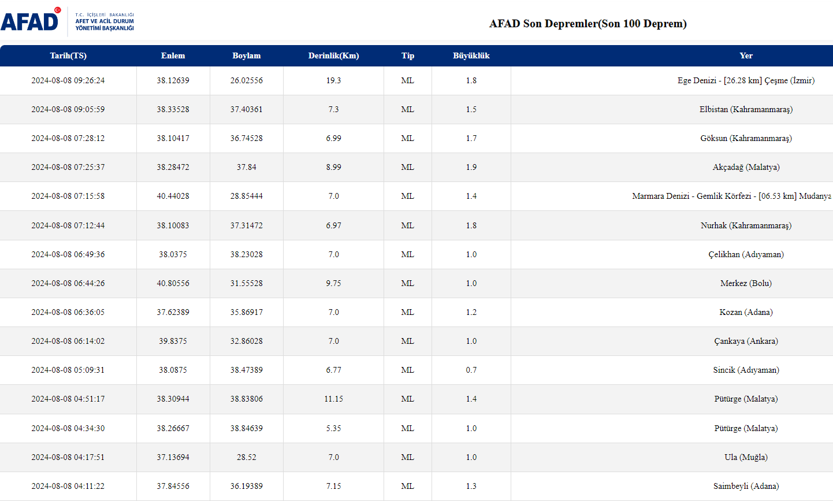Click the Enlem column header
Viewport: 833px width, 501px height.
click(173, 56)
